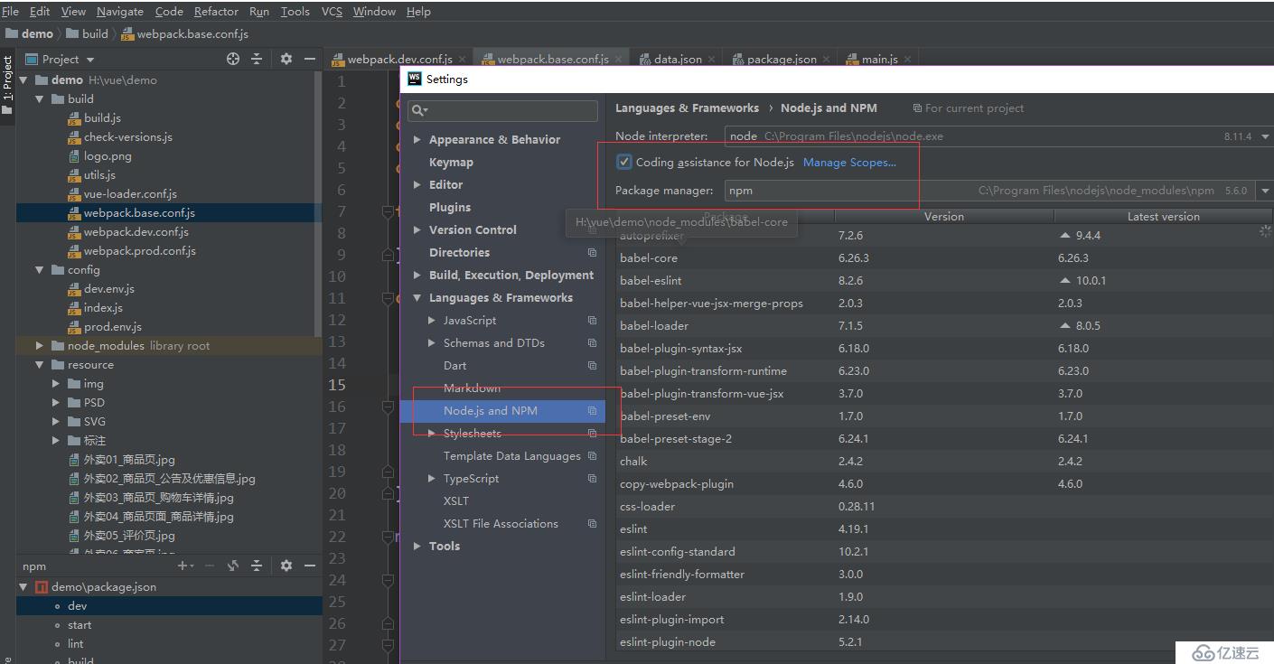
Task: Click project-level copy icon beside JavaScript
Action: (x=592, y=320)
